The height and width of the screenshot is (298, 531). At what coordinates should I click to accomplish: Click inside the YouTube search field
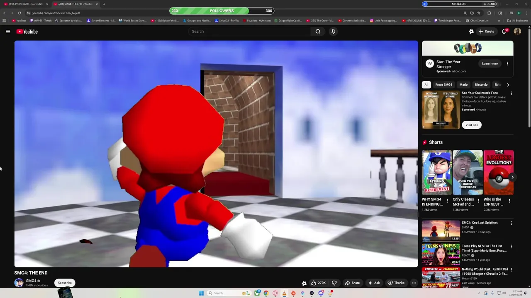249,31
